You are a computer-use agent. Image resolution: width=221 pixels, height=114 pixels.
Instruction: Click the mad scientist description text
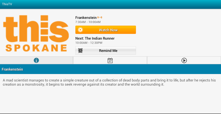pos(109,83)
